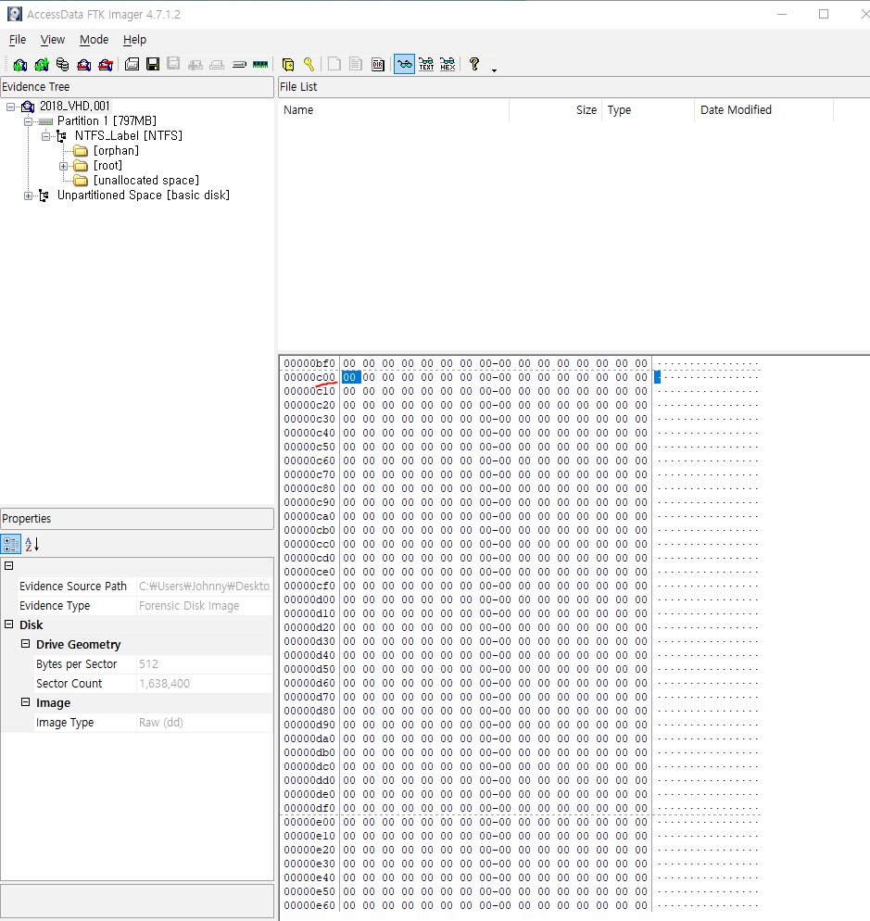The height and width of the screenshot is (921, 870).
Task: Click Add All Attached Devices icon
Action: click(x=41, y=64)
